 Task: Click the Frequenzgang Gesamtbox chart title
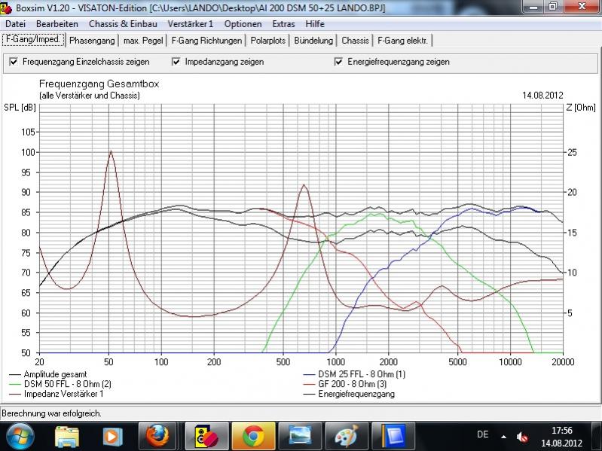pyautogui.click(x=99, y=84)
